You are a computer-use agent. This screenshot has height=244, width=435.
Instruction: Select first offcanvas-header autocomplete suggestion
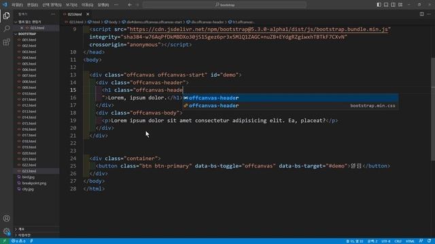pyautogui.click(x=290, y=98)
